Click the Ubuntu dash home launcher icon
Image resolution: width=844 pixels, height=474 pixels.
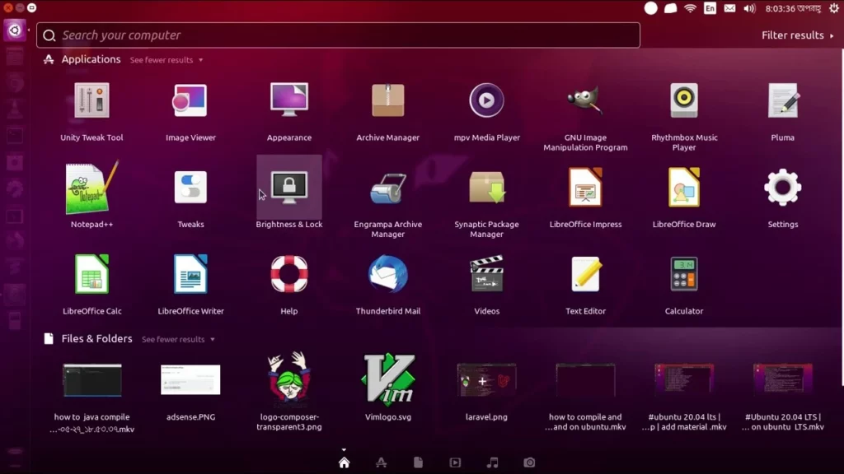click(15, 30)
